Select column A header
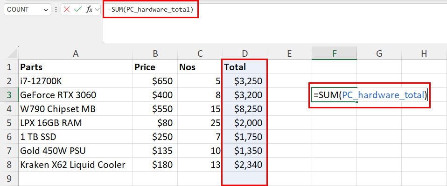 pos(76,53)
